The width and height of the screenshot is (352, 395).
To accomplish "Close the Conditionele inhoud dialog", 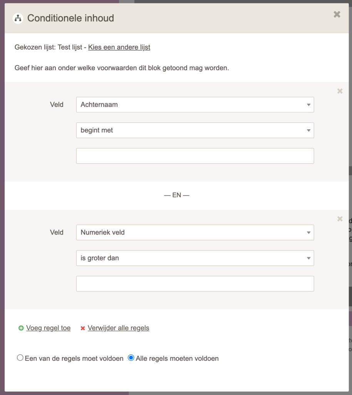I will click(337, 15).
